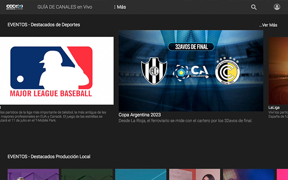The image size is (288, 180).
Task: Open the user profile icon
Action: coord(277,7)
